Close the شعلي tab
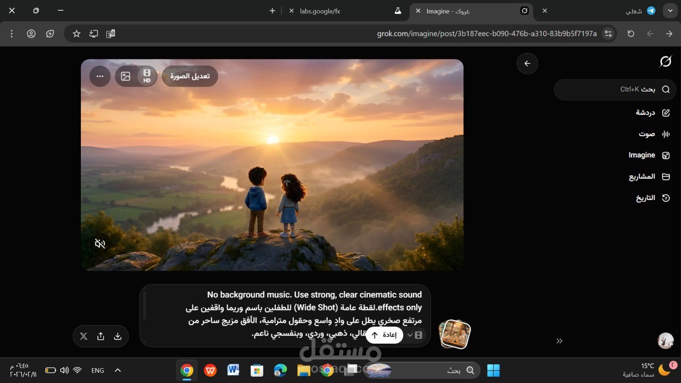The image size is (681, 383). [x=544, y=11]
